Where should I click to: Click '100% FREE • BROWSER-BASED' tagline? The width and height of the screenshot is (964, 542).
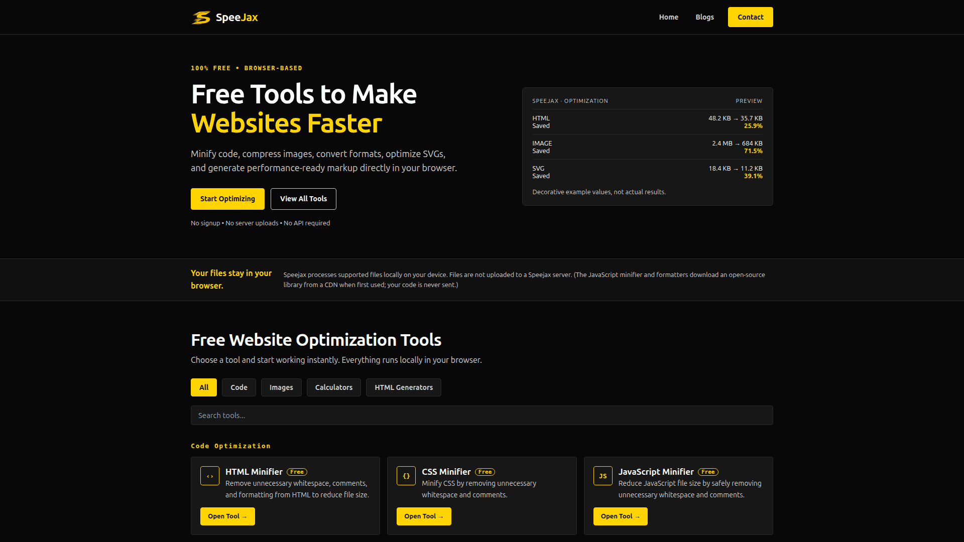tap(247, 68)
